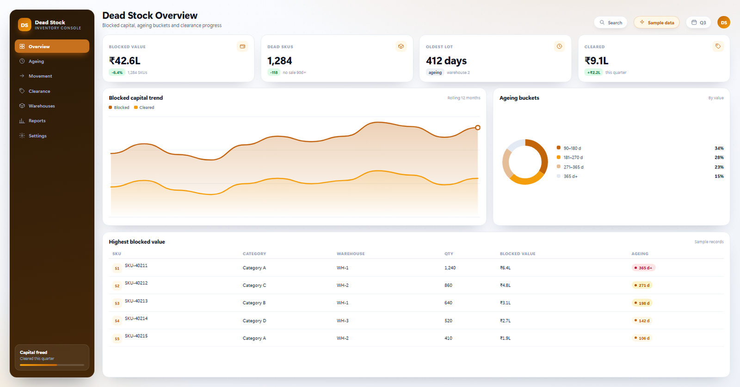The image size is (740, 387).
Task: Sort by the Qty column header
Action: (x=449, y=254)
